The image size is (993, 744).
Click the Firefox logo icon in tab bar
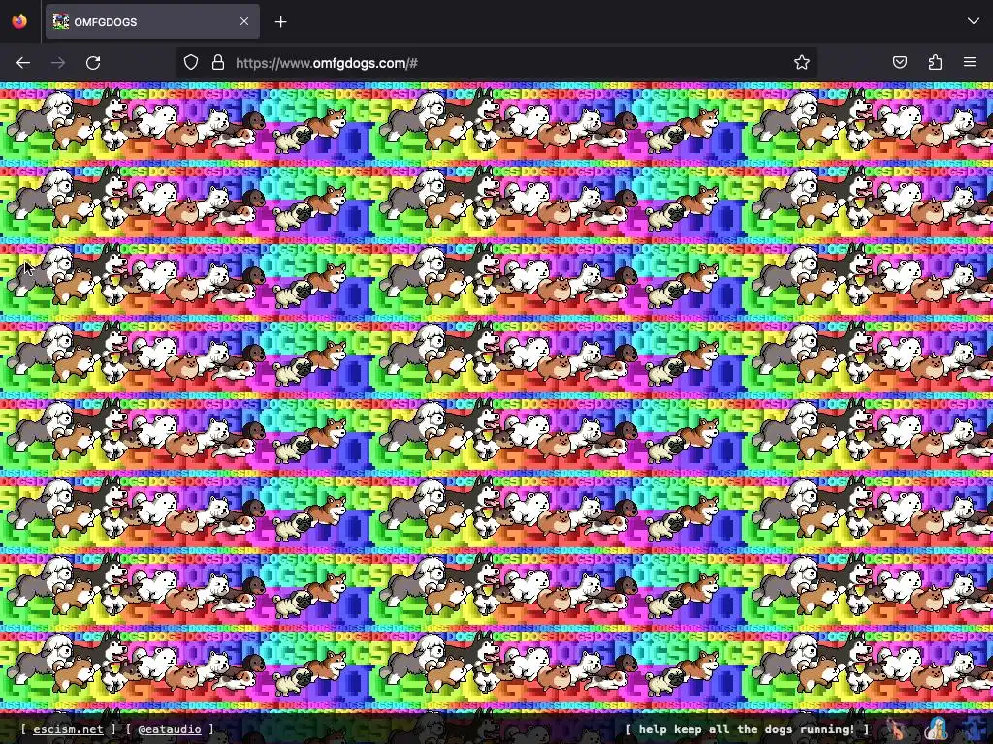coord(19,21)
